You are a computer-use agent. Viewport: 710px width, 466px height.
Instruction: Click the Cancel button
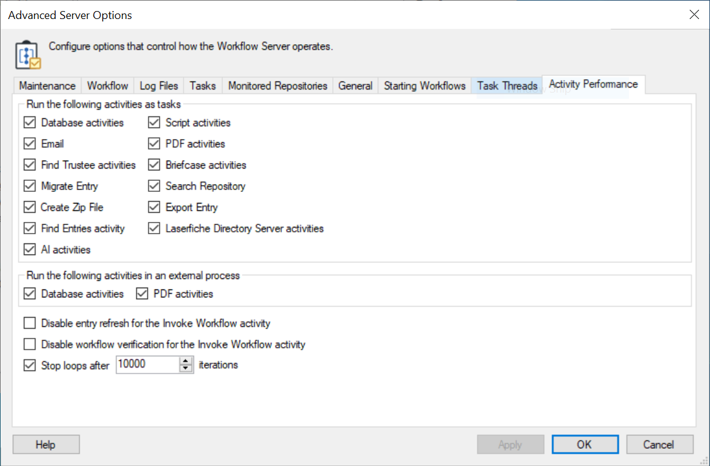tap(658, 445)
